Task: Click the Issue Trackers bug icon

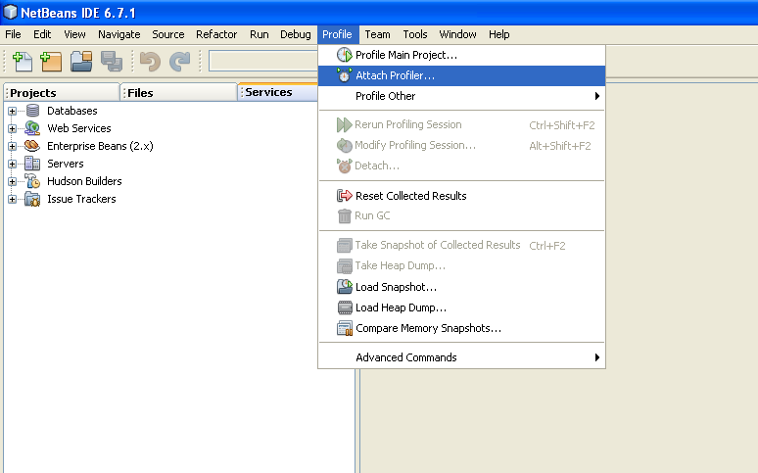Action: (32, 199)
